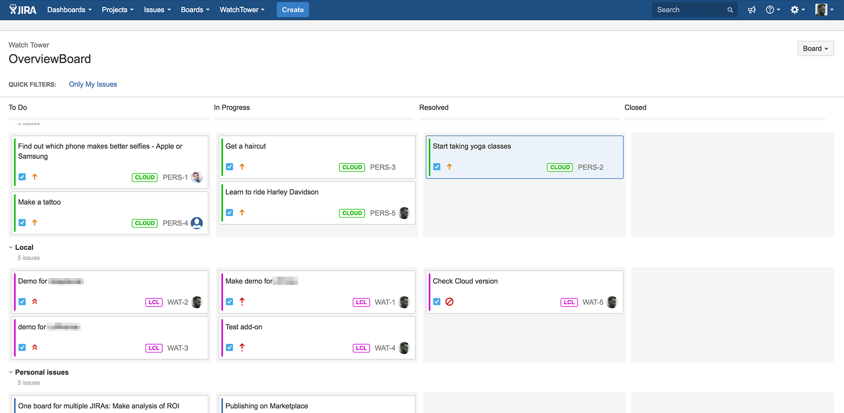Open the administration gear menu
Screen dimensions: 844x413
[x=798, y=10]
